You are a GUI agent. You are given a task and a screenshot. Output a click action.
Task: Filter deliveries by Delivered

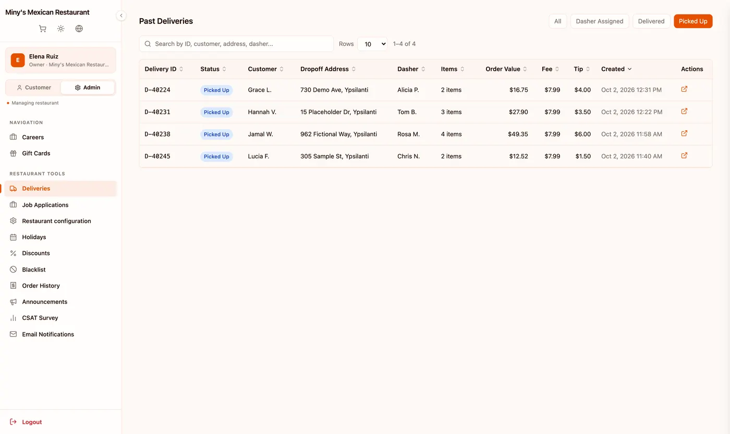pos(651,21)
